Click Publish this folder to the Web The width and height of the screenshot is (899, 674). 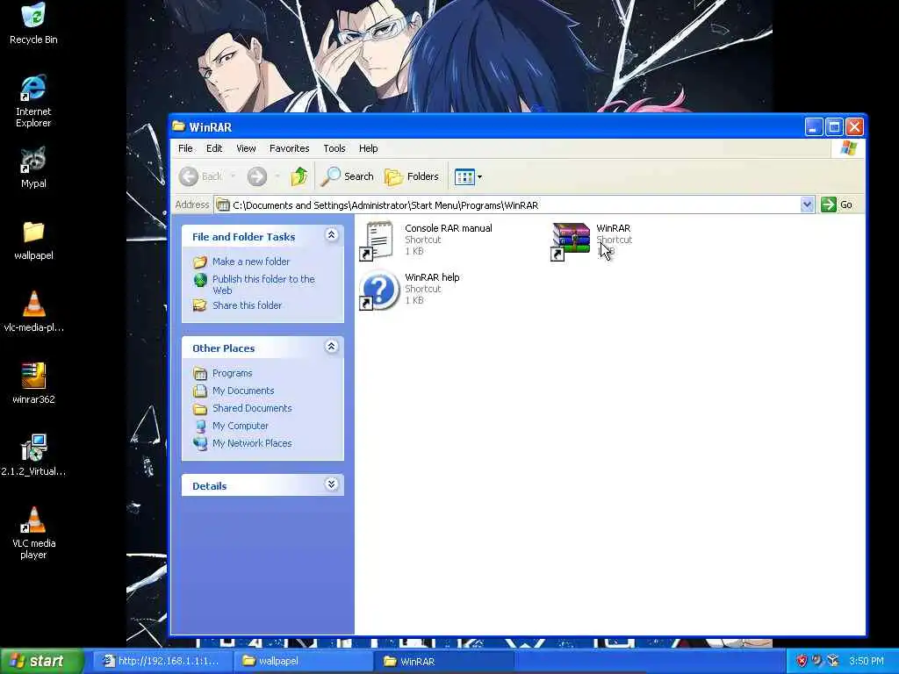click(x=263, y=284)
